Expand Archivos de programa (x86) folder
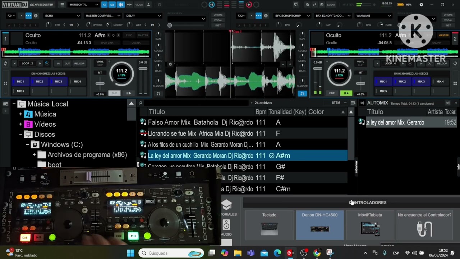Screen dimensions: 460x259 tap(34, 155)
